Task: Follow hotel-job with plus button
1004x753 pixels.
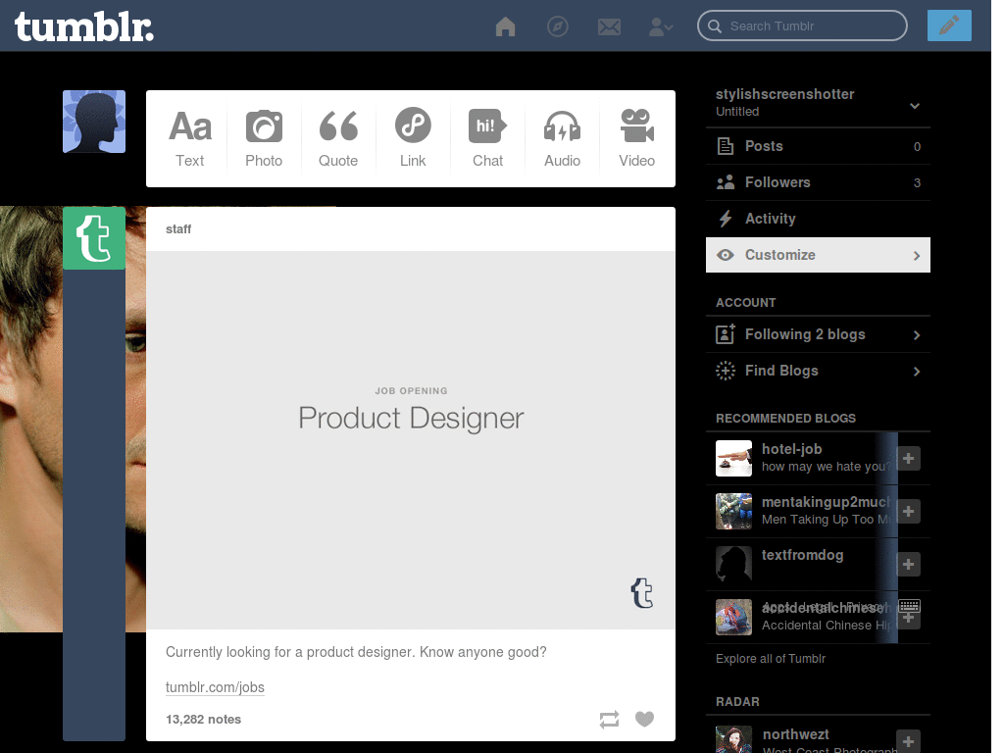Action: [x=909, y=458]
